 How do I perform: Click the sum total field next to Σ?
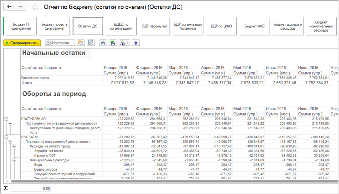31,188
